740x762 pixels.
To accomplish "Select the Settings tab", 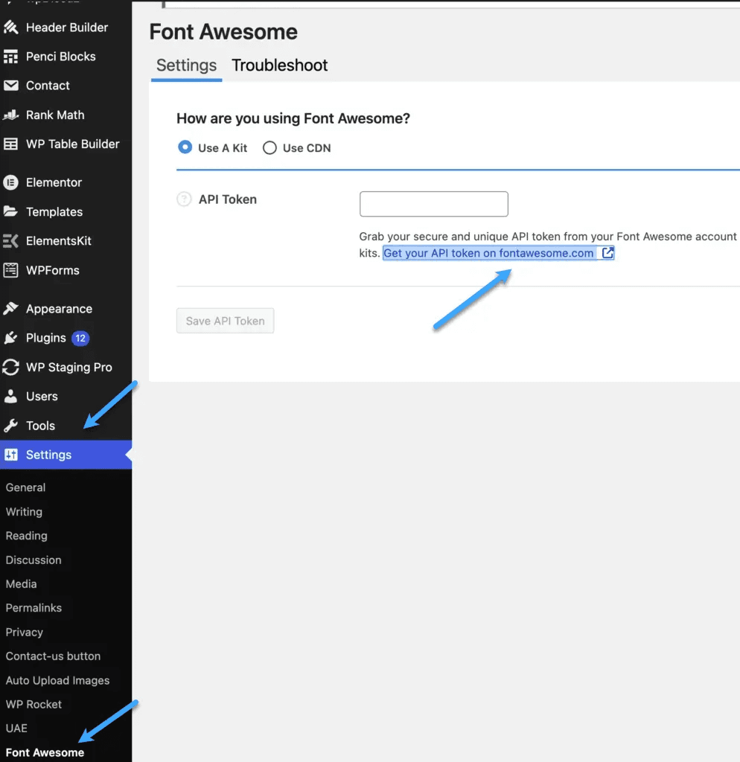I will pyautogui.click(x=186, y=65).
